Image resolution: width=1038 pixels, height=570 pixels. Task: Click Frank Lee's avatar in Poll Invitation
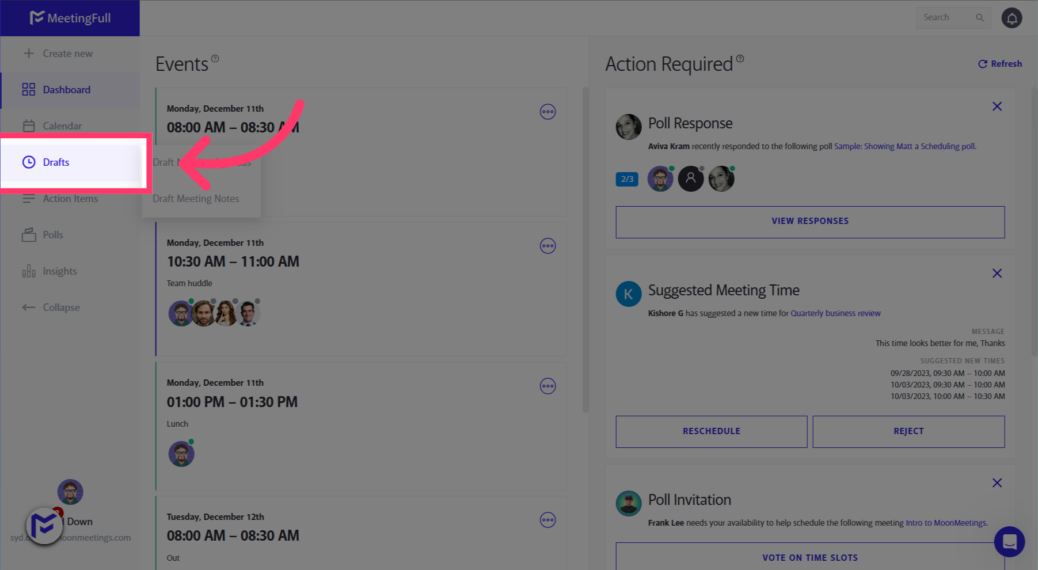point(629,503)
